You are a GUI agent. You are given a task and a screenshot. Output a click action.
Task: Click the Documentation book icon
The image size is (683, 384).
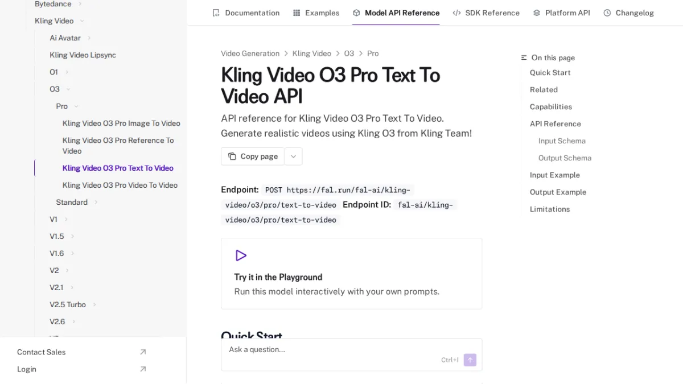[216, 13]
